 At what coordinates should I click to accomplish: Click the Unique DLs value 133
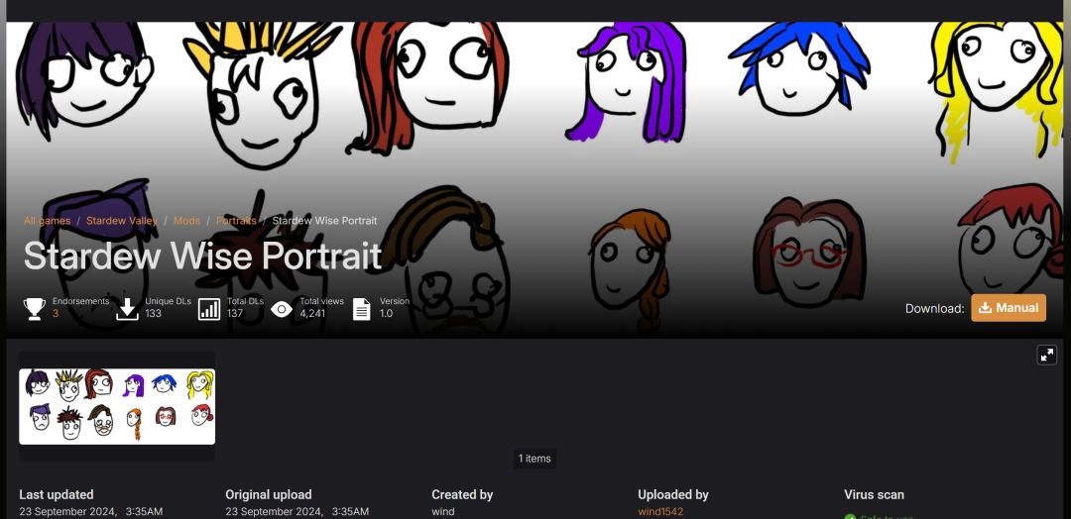(x=153, y=314)
